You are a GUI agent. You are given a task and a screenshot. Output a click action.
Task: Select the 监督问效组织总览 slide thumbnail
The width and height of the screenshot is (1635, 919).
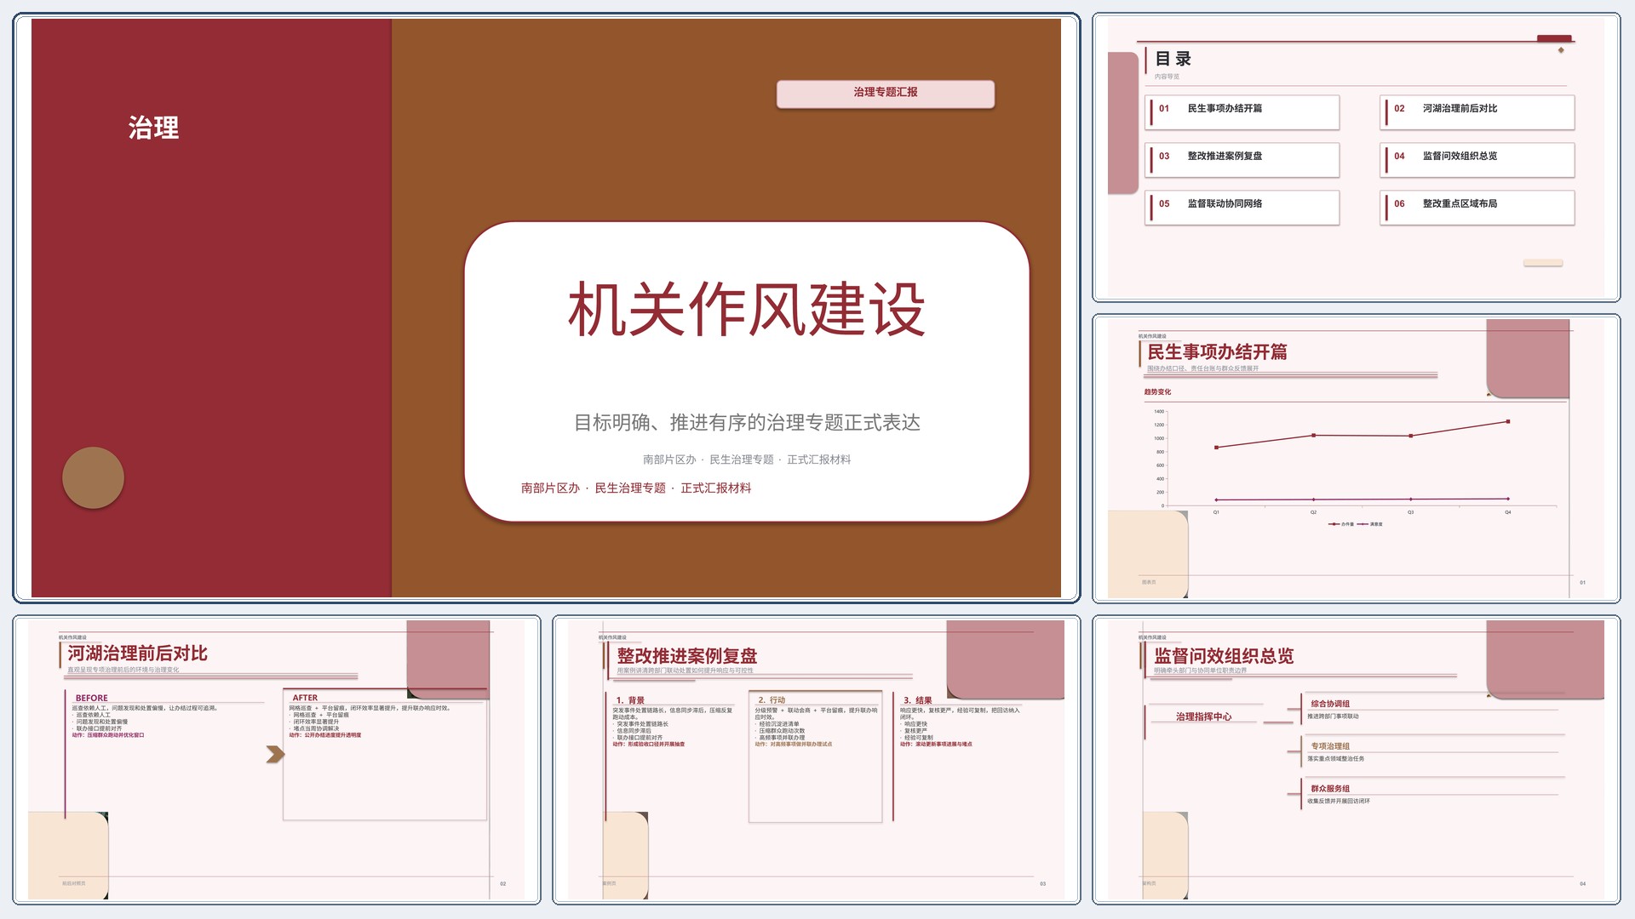point(1356,760)
